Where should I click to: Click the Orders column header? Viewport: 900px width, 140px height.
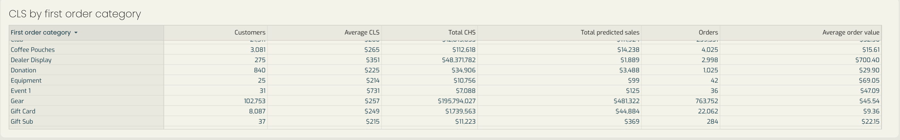[x=708, y=32]
